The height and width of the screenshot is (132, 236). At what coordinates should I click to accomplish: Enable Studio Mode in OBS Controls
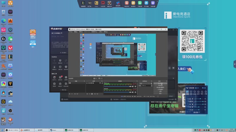tap(160, 89)
